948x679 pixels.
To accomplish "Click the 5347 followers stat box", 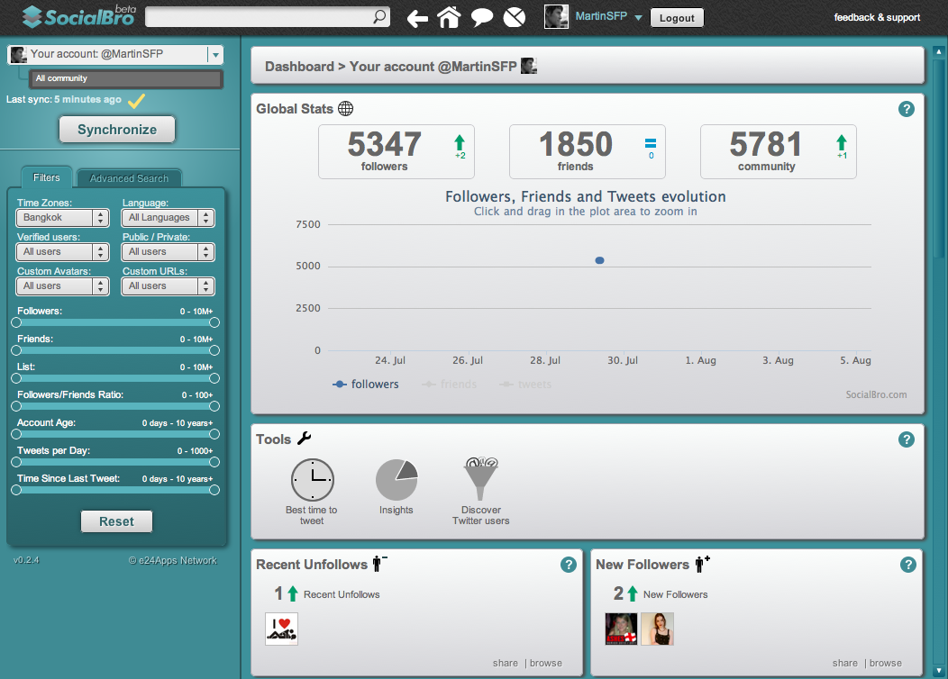I will 396,151.
